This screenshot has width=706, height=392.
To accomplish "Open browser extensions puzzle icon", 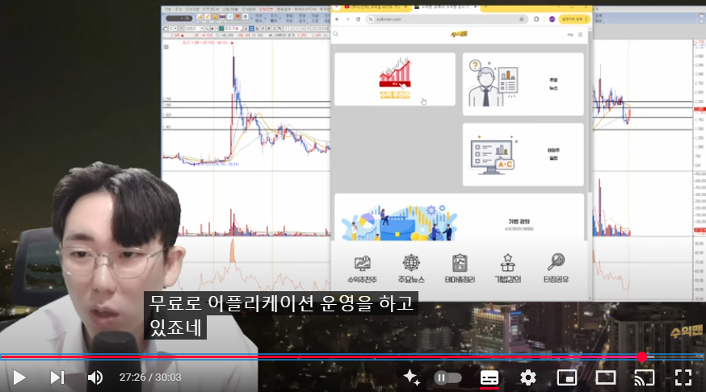I will click(x=536, y=19).
